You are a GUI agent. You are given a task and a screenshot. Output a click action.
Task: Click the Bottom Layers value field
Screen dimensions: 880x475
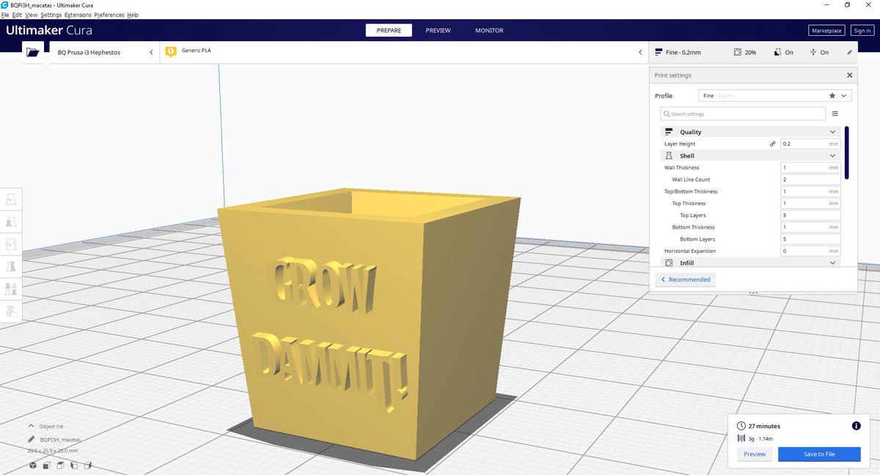(x=810, y=239)
